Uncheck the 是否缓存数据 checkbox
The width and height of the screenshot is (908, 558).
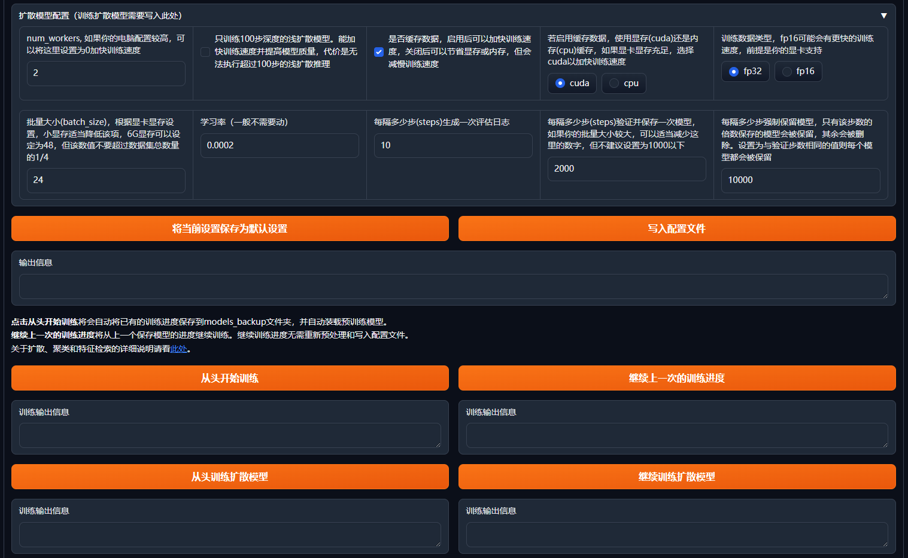(379, 52)
